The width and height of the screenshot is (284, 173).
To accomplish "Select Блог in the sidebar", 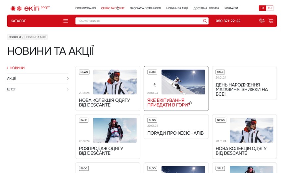I will pos(12,89).
